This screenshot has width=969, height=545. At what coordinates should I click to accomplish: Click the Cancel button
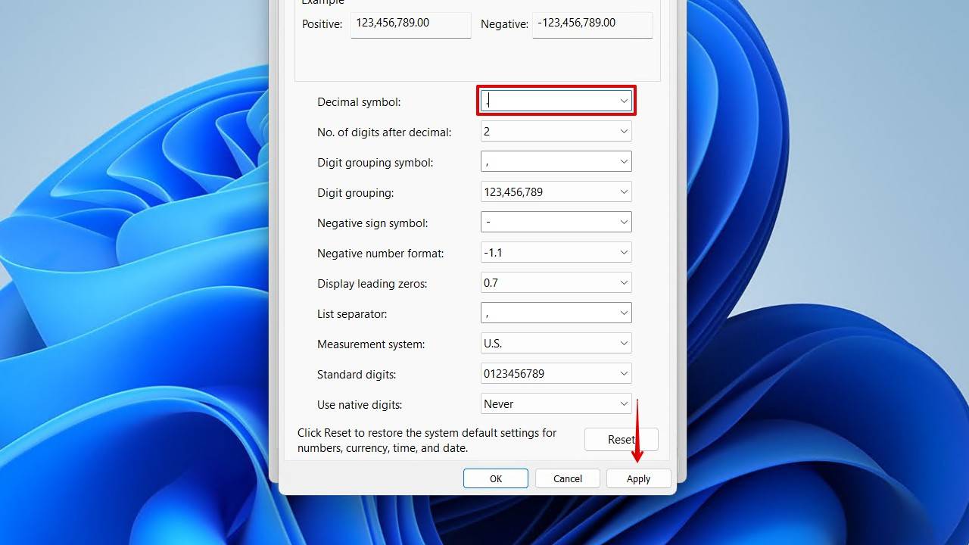[x=567, y=478]
